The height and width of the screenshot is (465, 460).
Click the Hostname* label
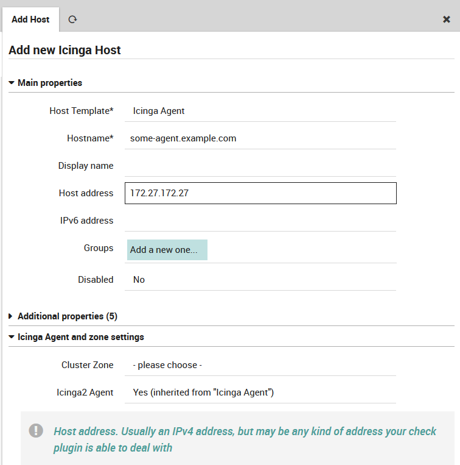(90, 138)
